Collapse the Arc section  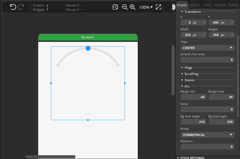point(187,86)
